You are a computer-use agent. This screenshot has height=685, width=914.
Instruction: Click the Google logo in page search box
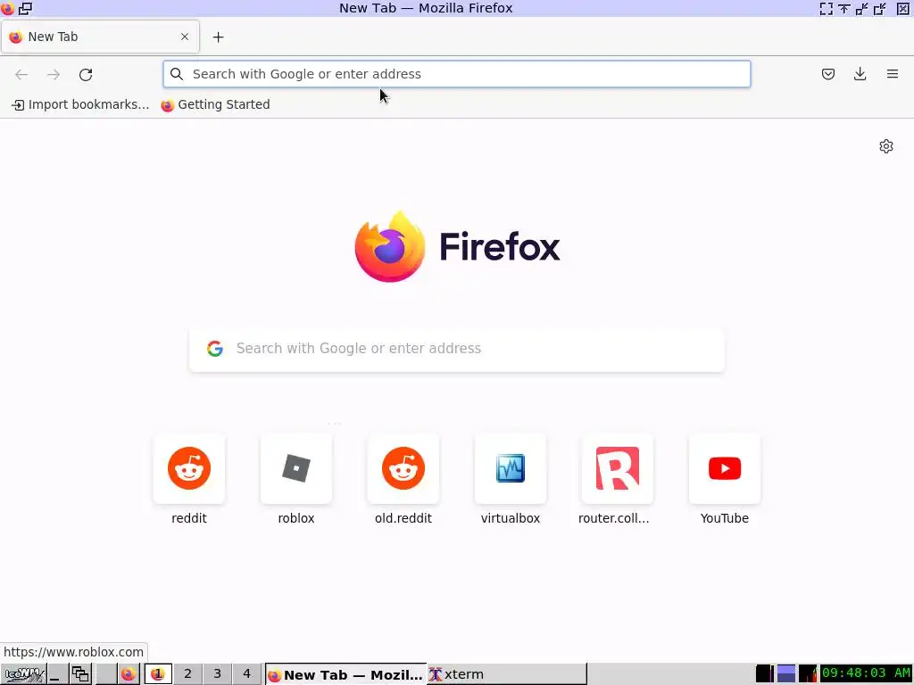point(215,349)
